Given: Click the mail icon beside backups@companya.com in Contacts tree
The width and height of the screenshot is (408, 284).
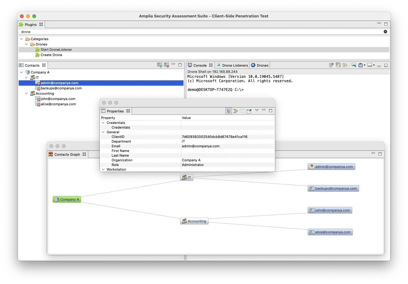Looking at the screenshot, I should [x=38, y=88].
